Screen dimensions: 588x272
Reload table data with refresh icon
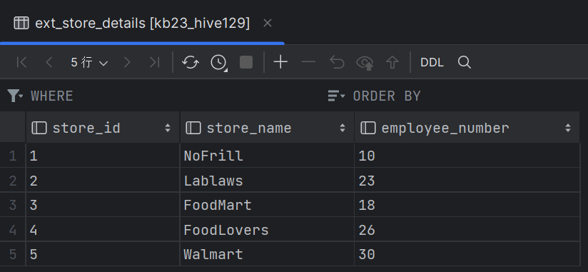[x=191, y=62]
